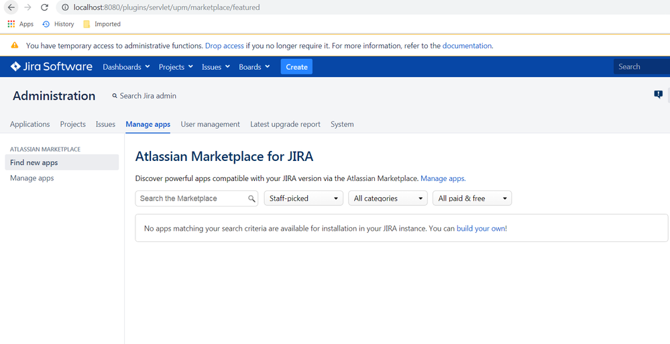Image resolution: width=670 pixels, height=344 pixels.
Task: Open the Boards dropdown menu
Action: coord(254,66)
